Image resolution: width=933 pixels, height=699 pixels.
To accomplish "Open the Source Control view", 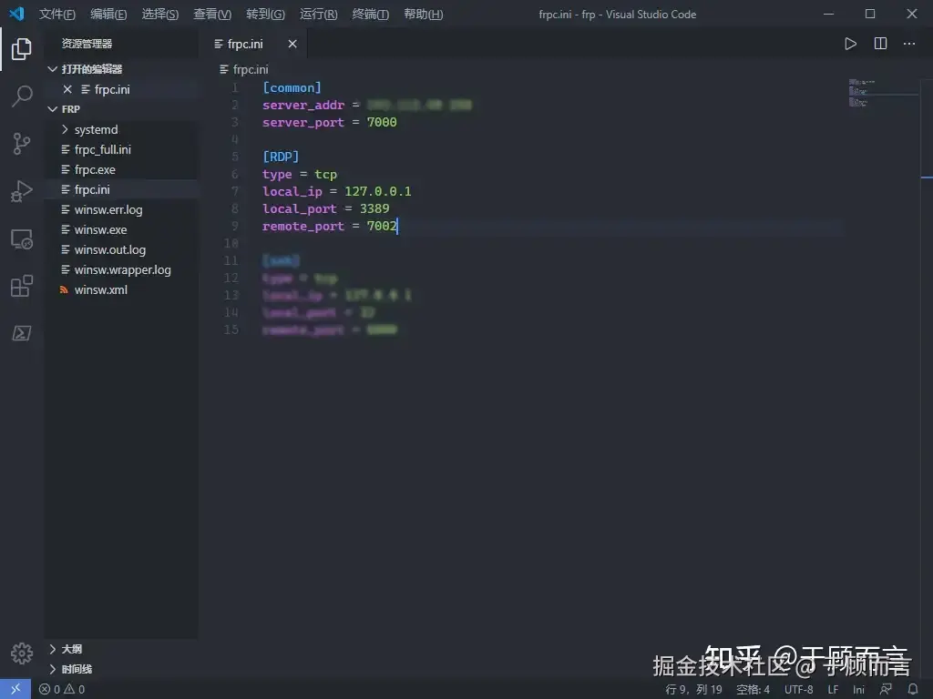I will point(22,143).
